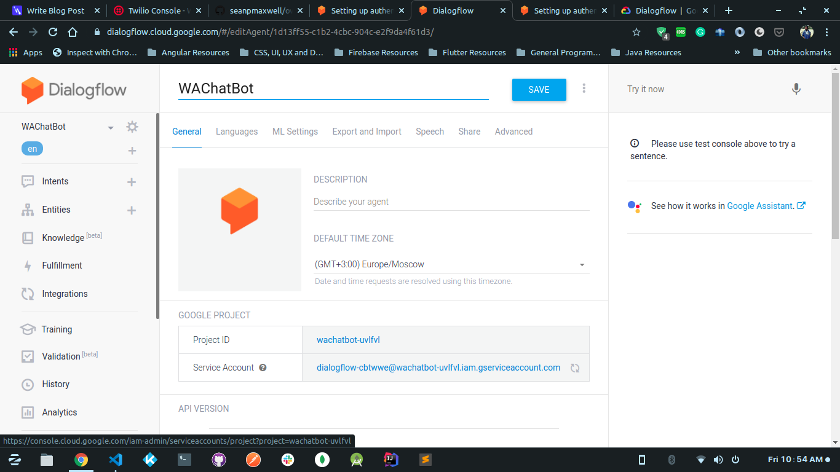Open the Export and Import tab
The image size is (840, 472).
[x=367, y=132]
